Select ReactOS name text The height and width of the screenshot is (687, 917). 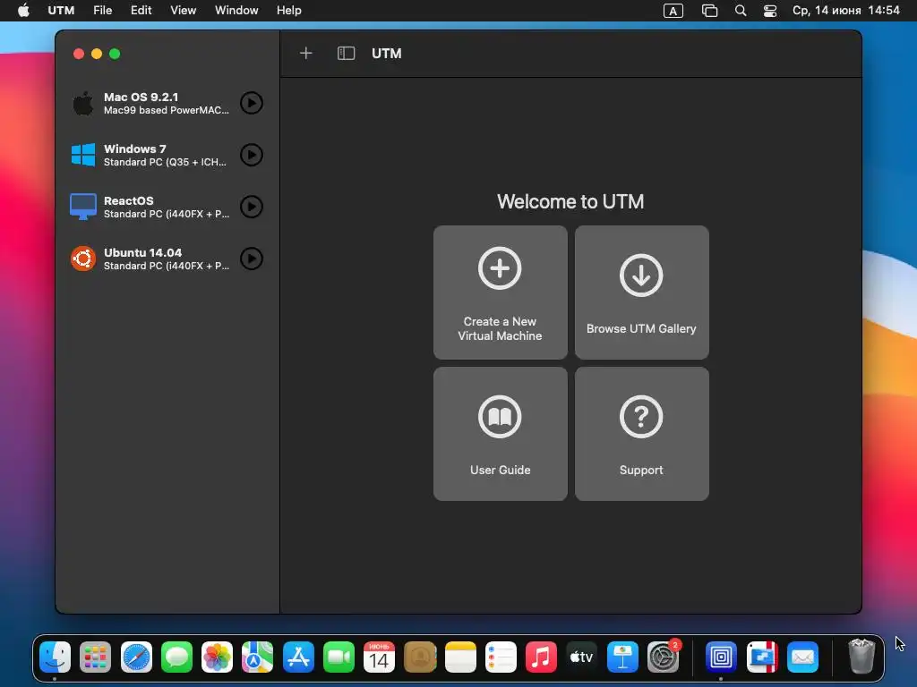[129, 200]
